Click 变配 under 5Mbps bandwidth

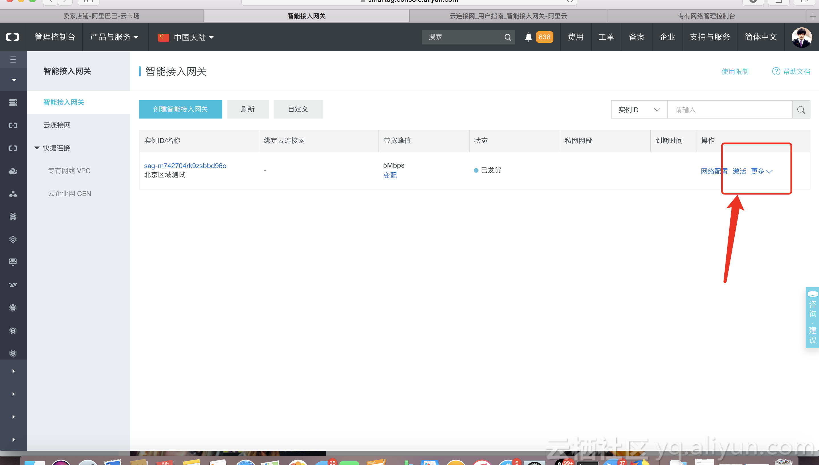[390, 175]
